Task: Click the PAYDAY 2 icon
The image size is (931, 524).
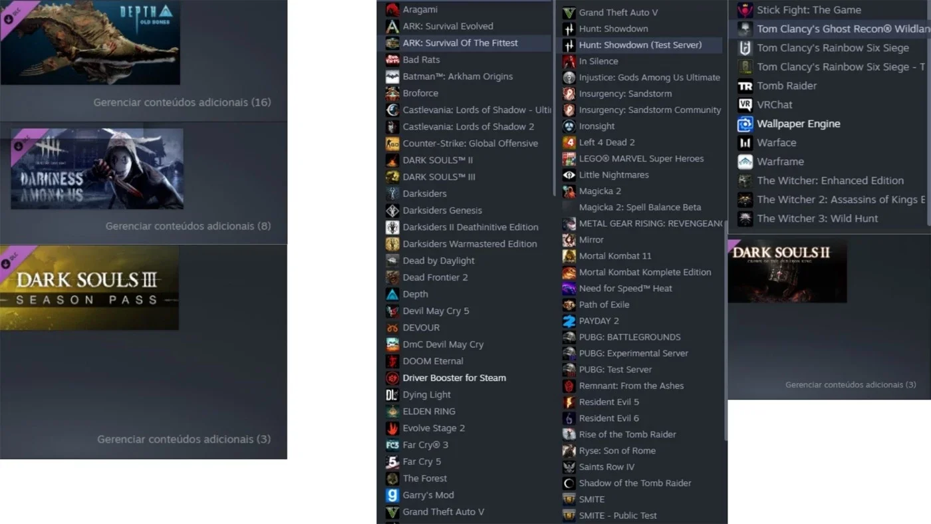Action: pyautogui.click(x=569, y=321)
